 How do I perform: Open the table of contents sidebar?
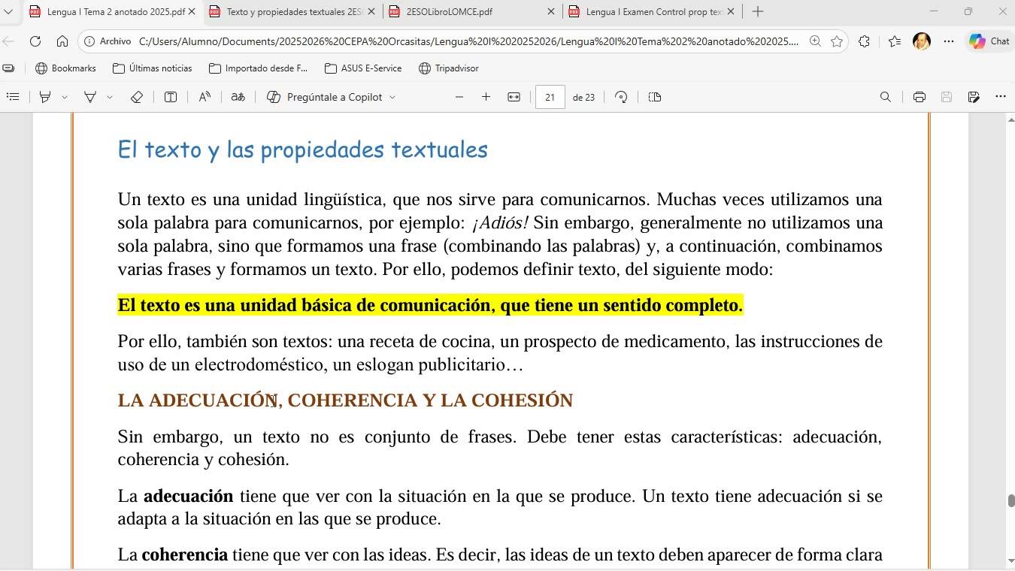13,97
